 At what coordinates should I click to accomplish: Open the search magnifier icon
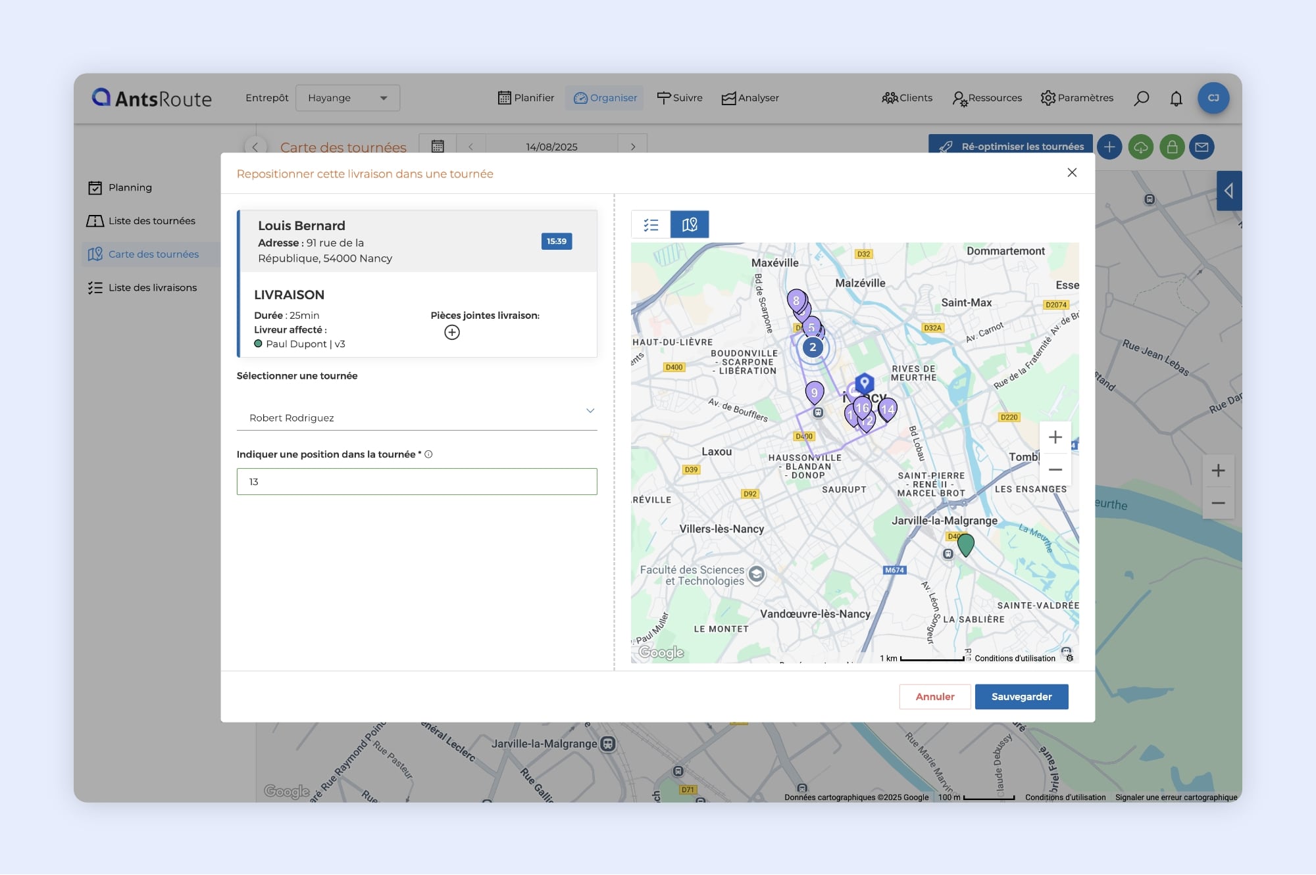pos(1141,99)
